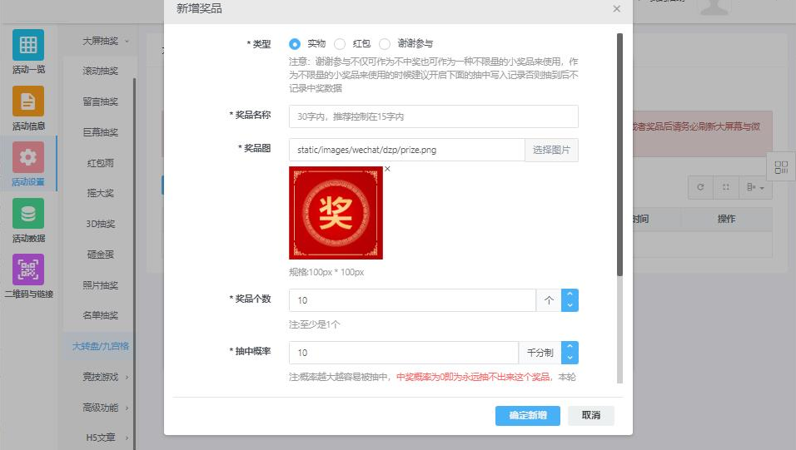This screenshot has width=796, height=450.
Task: Click 确定新增 button
Action: (x=527, y=416)
